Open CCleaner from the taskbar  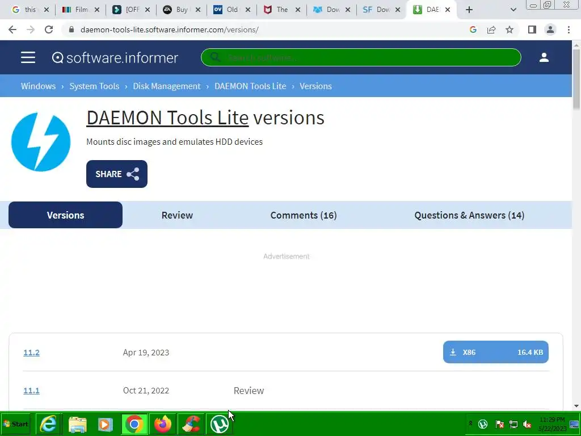[x=191, y=424]
